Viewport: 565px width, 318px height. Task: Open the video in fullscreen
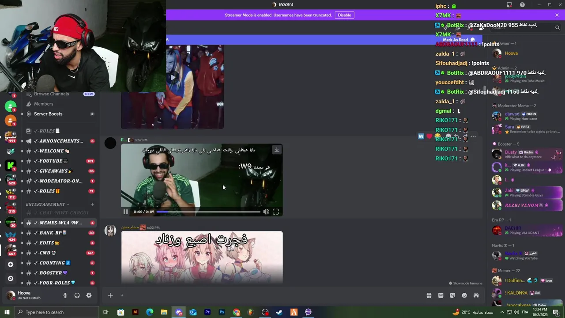point(276,212)
